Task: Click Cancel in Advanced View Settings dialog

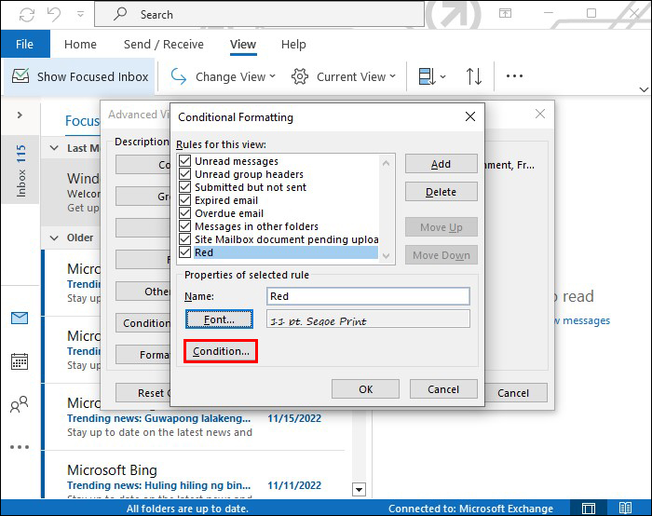Action: pyautogui.click(x=516, y=393)
